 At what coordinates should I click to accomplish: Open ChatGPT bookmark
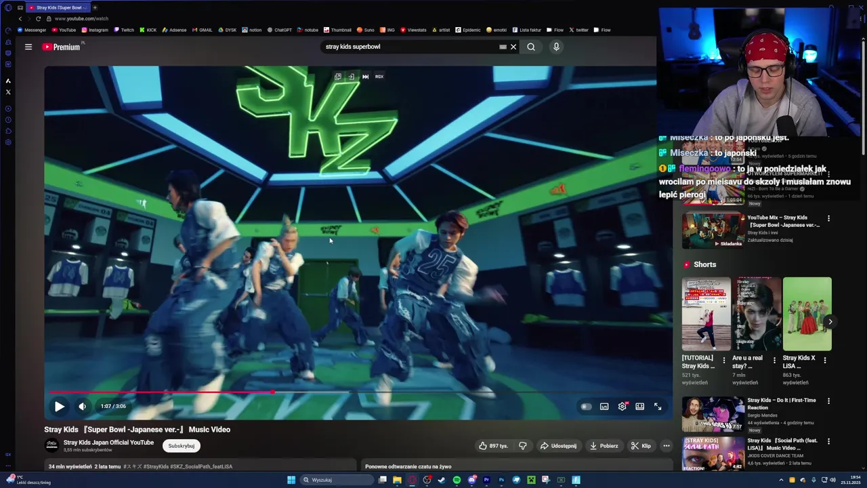[x=279, y=30]
